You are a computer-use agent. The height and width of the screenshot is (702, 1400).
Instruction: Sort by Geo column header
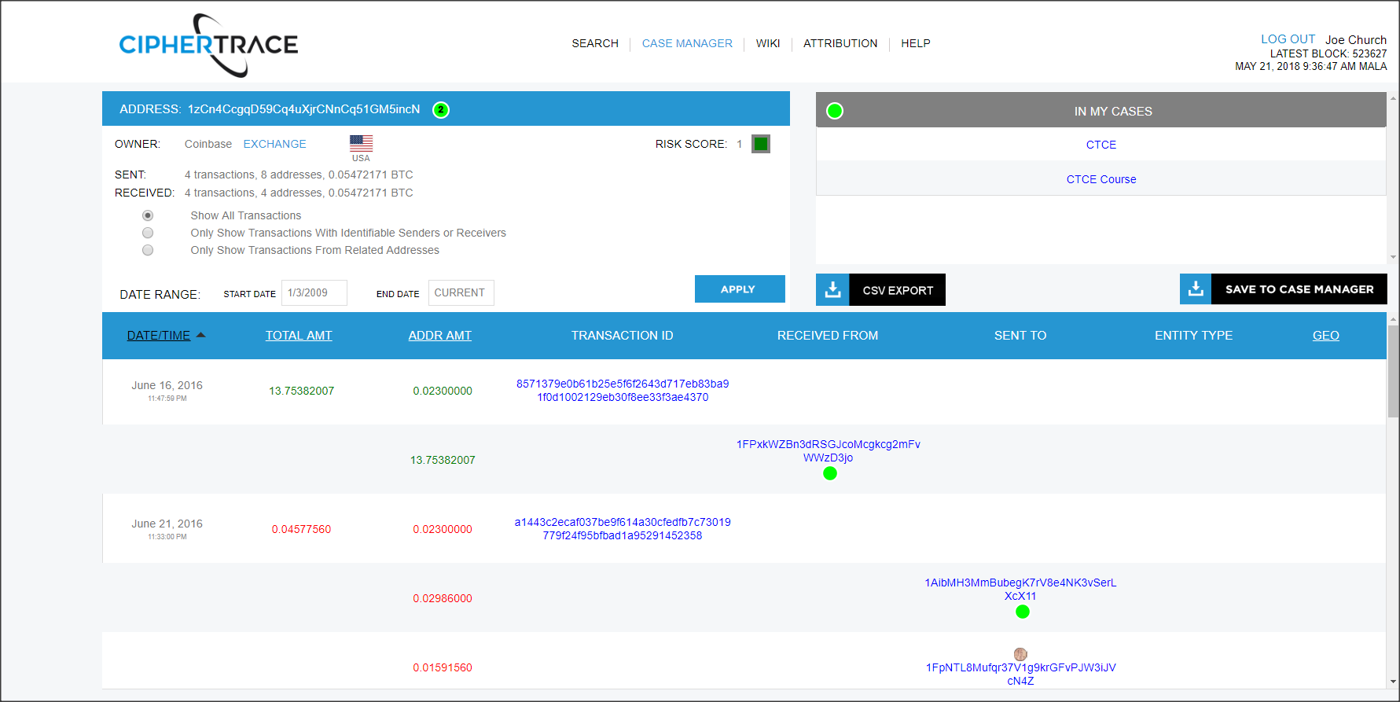1325,336
